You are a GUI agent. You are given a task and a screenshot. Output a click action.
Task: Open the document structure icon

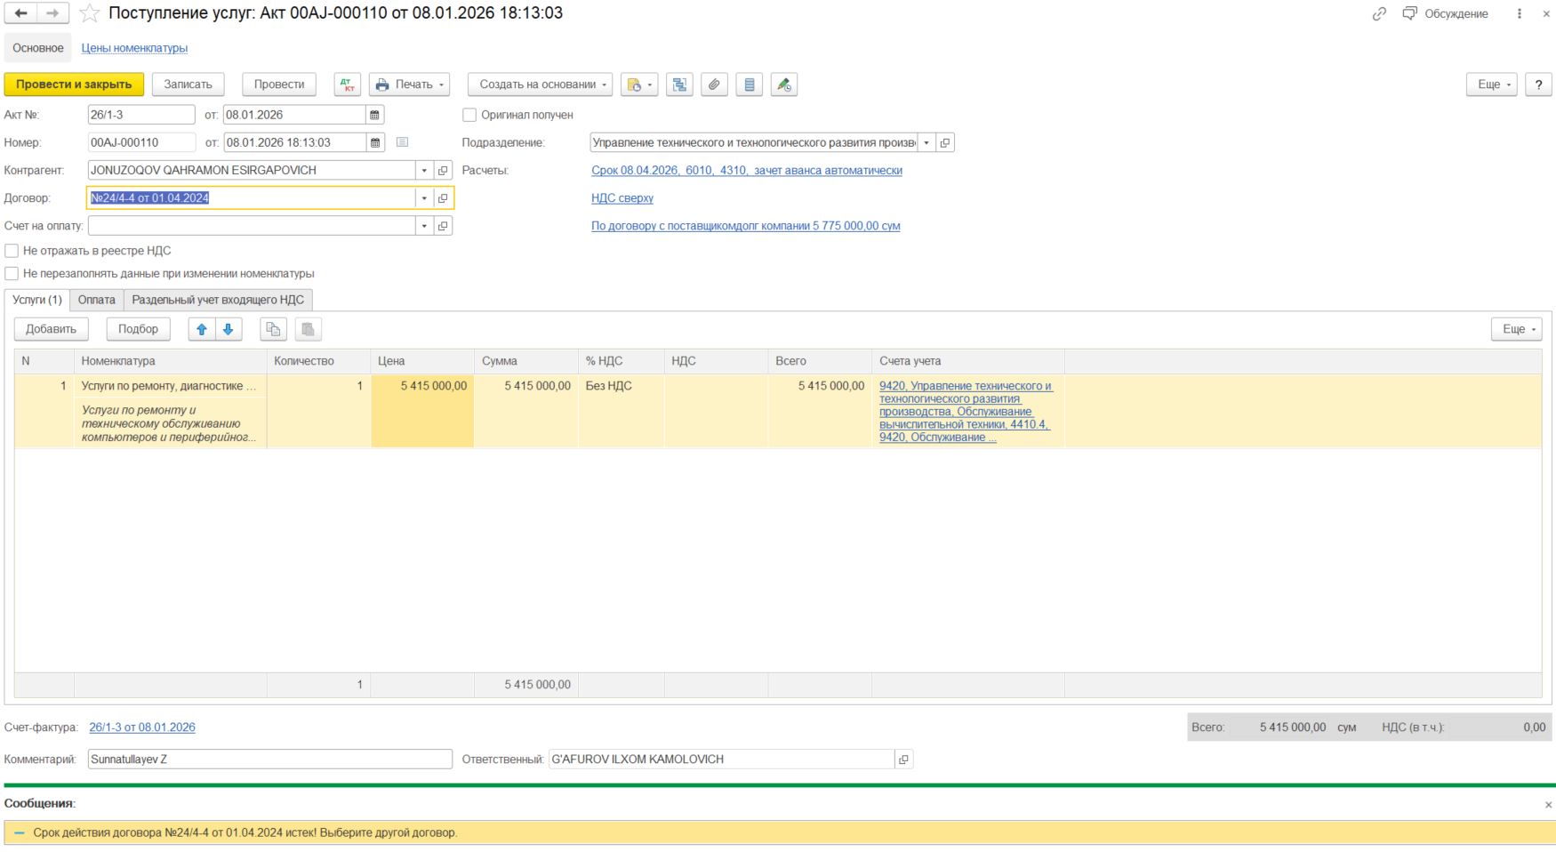[679, 84]
